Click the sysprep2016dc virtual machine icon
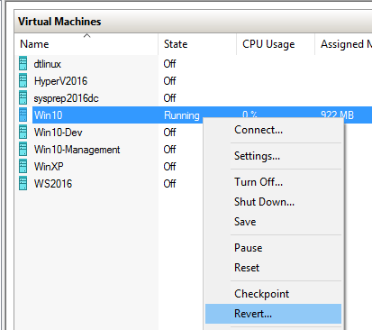 (23, 97)
